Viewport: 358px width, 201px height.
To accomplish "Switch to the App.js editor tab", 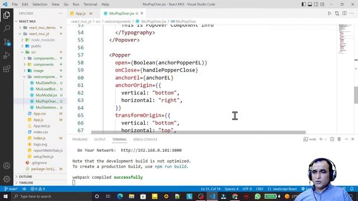I will (81, 13).
